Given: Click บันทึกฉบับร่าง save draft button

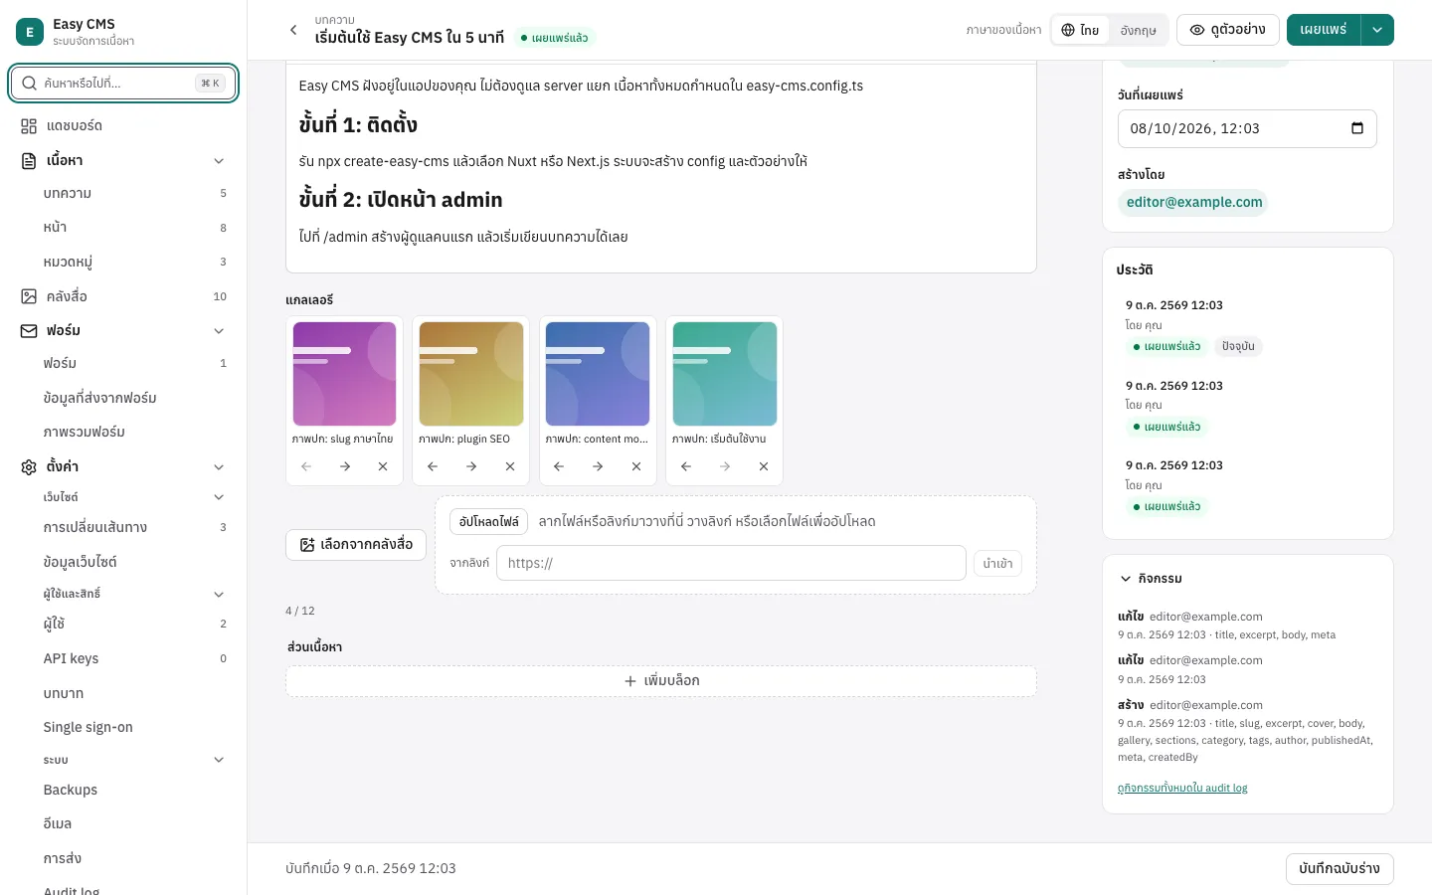Looking at the screenshot, I should click(1340, 869).
